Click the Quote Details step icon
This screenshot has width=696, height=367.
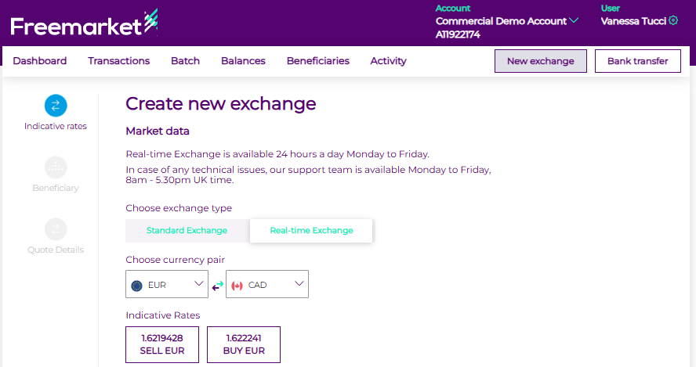[x=56, y=229]
